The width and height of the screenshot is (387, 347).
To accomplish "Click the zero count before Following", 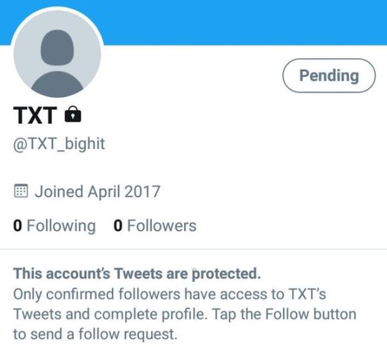I will point(17,226).
